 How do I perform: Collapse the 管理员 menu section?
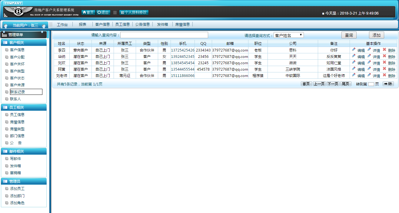tap(24, 181)
